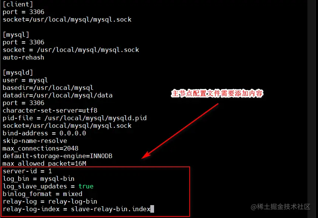
Task: Click the [mysqld] section header
Action: (18, 72)
